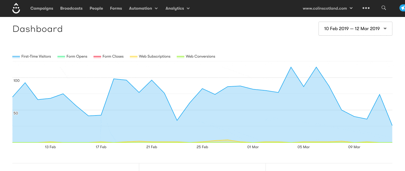Screen dimensions: 405x171
Task: Expand the Automation menu
Action: click(x=143, y=8)
